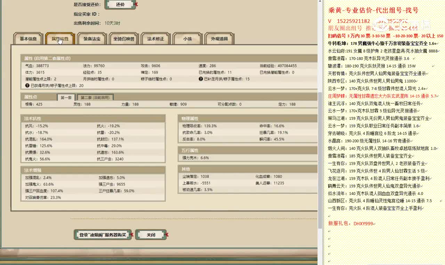The image size is (445, 265).
Task: Click the 物理属性 section header
Action: coord(248,119)
